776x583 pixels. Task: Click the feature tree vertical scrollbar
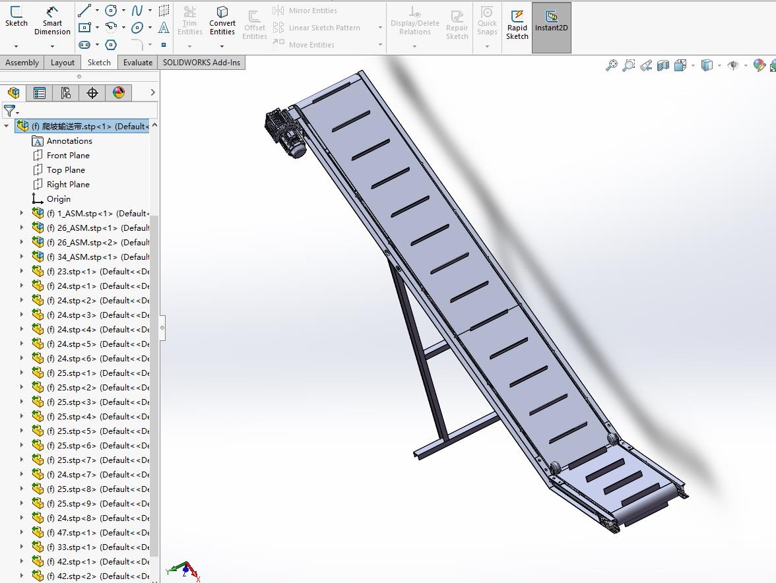tap(154, 386)
